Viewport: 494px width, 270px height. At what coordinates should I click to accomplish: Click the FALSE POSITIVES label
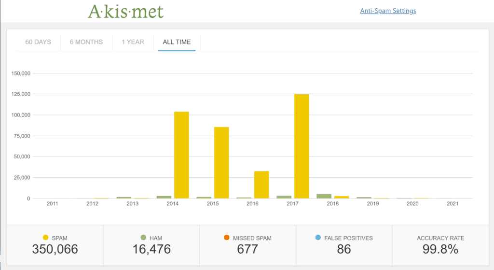pos(348,238)
